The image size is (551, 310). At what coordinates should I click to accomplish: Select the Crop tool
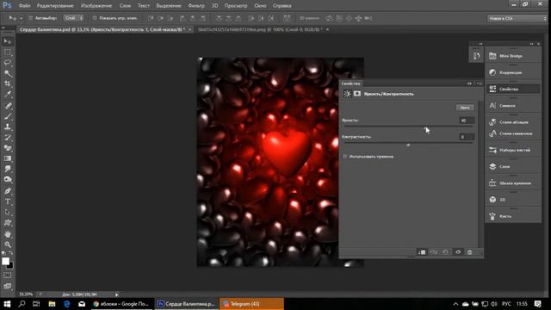coord(8,84)
